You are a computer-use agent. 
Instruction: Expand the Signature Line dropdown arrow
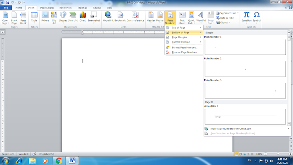pos(238,13)
